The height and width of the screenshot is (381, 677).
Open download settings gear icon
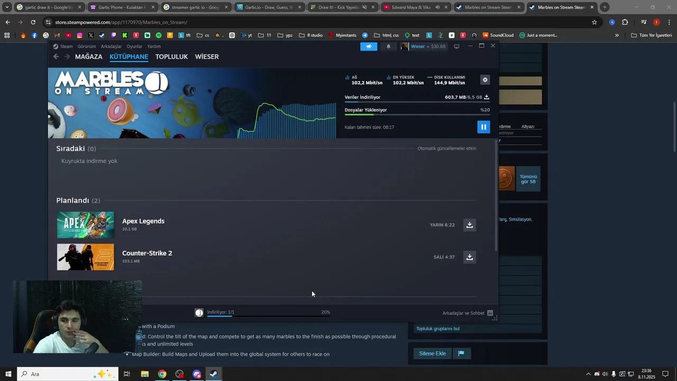point(485,80)
